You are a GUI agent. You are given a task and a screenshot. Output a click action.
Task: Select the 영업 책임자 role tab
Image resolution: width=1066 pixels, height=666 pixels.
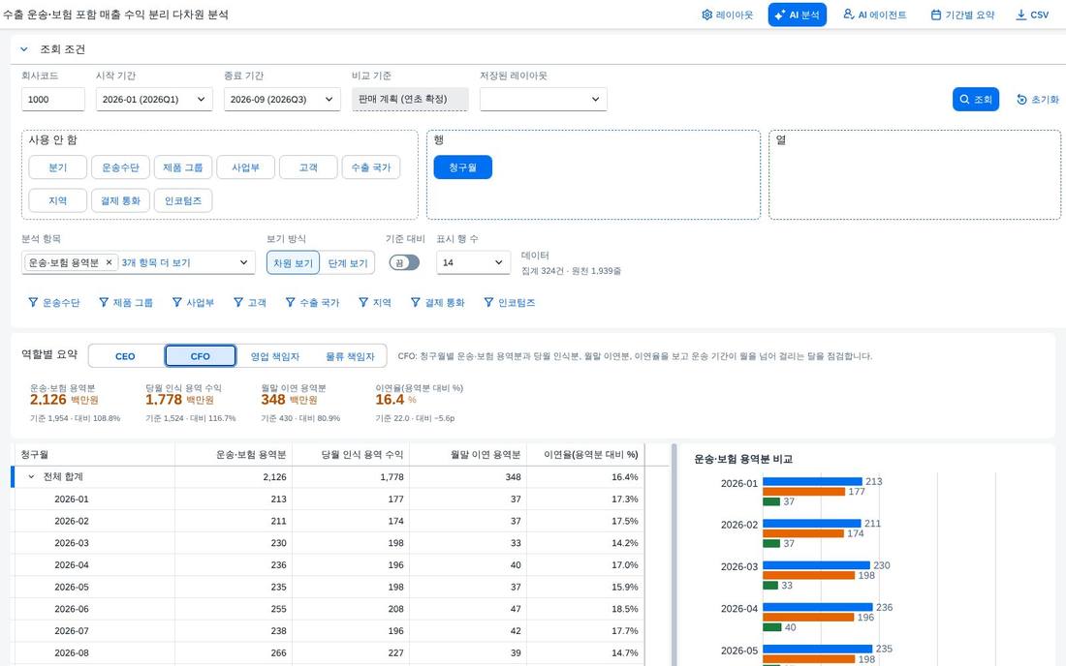(x=274, y=355)
